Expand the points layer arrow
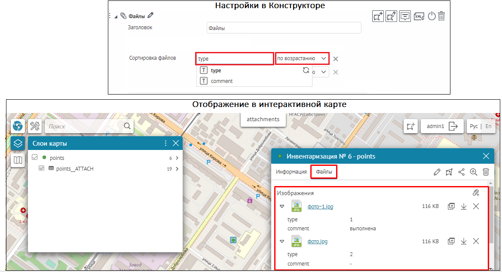 click(177, 158)
